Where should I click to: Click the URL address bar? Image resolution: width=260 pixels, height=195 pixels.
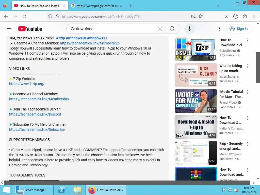coord(126,17)
